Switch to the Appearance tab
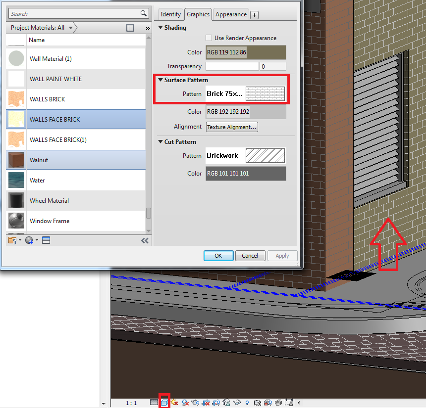This screenshot has height=408, width=426. [x=230, y=14]
